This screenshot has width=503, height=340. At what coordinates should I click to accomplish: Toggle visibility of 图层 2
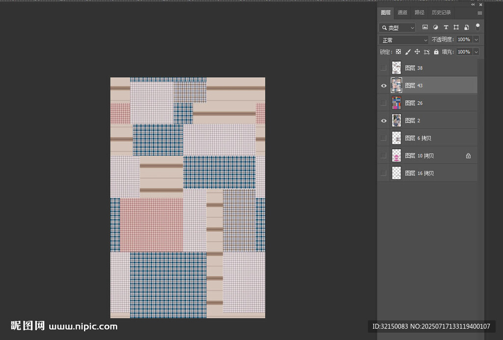coord(384,120)
